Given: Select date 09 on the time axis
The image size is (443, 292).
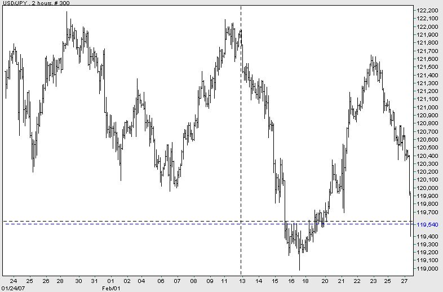Looking at the screenshot, I should click(x=210, y=281).
